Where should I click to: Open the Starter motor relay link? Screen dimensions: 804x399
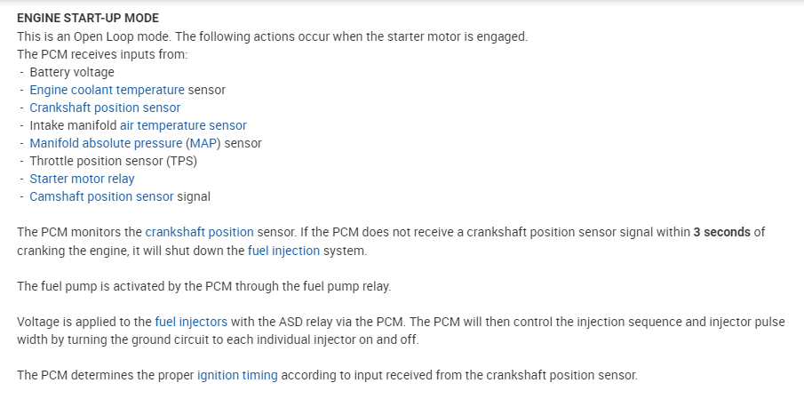(82, 179)
